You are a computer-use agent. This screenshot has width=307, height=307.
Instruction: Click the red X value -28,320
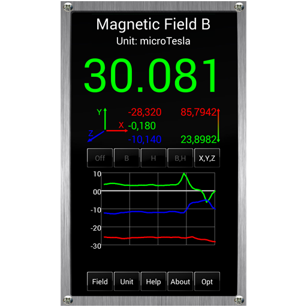point(145,112)
